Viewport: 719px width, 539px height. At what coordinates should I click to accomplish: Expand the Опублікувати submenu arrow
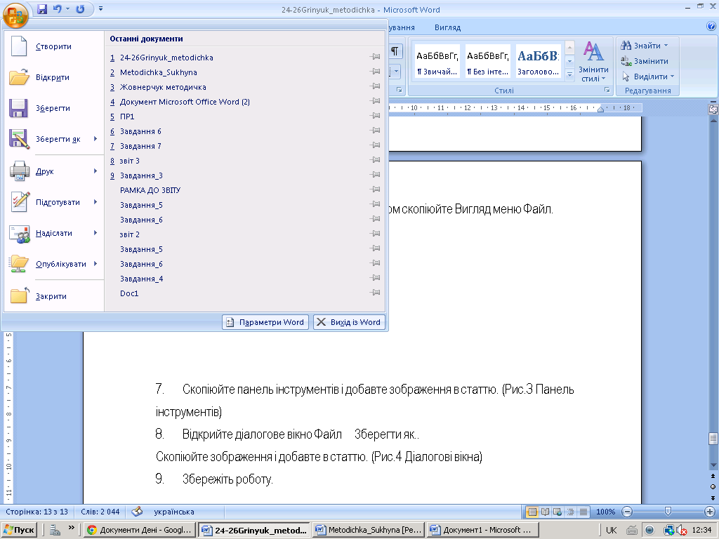95,264
